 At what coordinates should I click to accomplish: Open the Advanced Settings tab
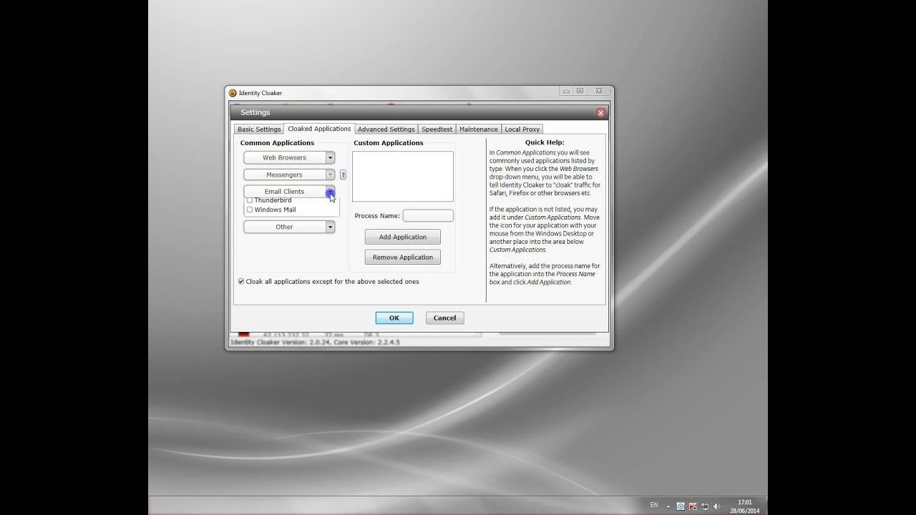coord(386,129)
